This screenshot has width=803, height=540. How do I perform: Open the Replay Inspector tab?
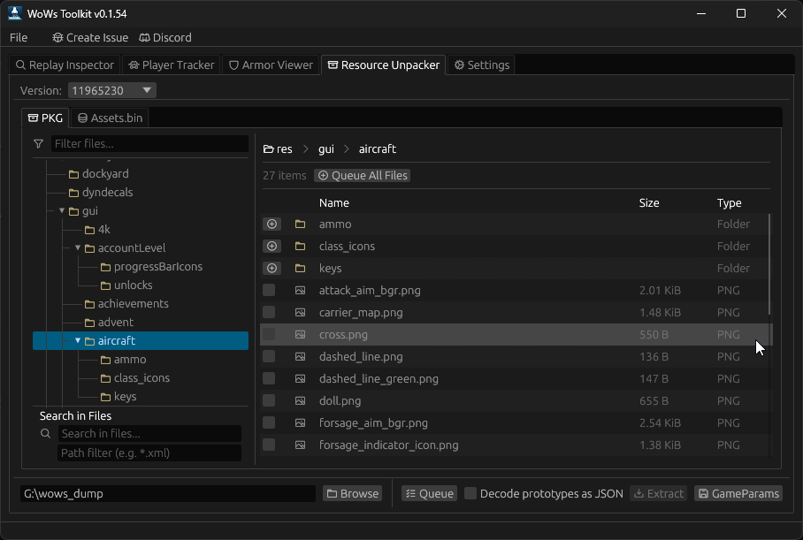point(64,65)
